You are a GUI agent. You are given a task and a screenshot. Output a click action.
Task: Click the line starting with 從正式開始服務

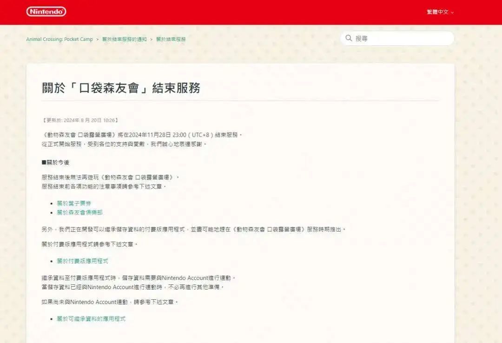tap(124, 144)
